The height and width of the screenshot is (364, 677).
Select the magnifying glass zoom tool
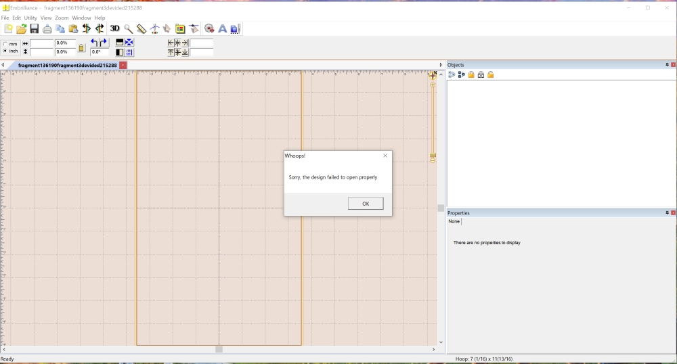tap(128, 28)
